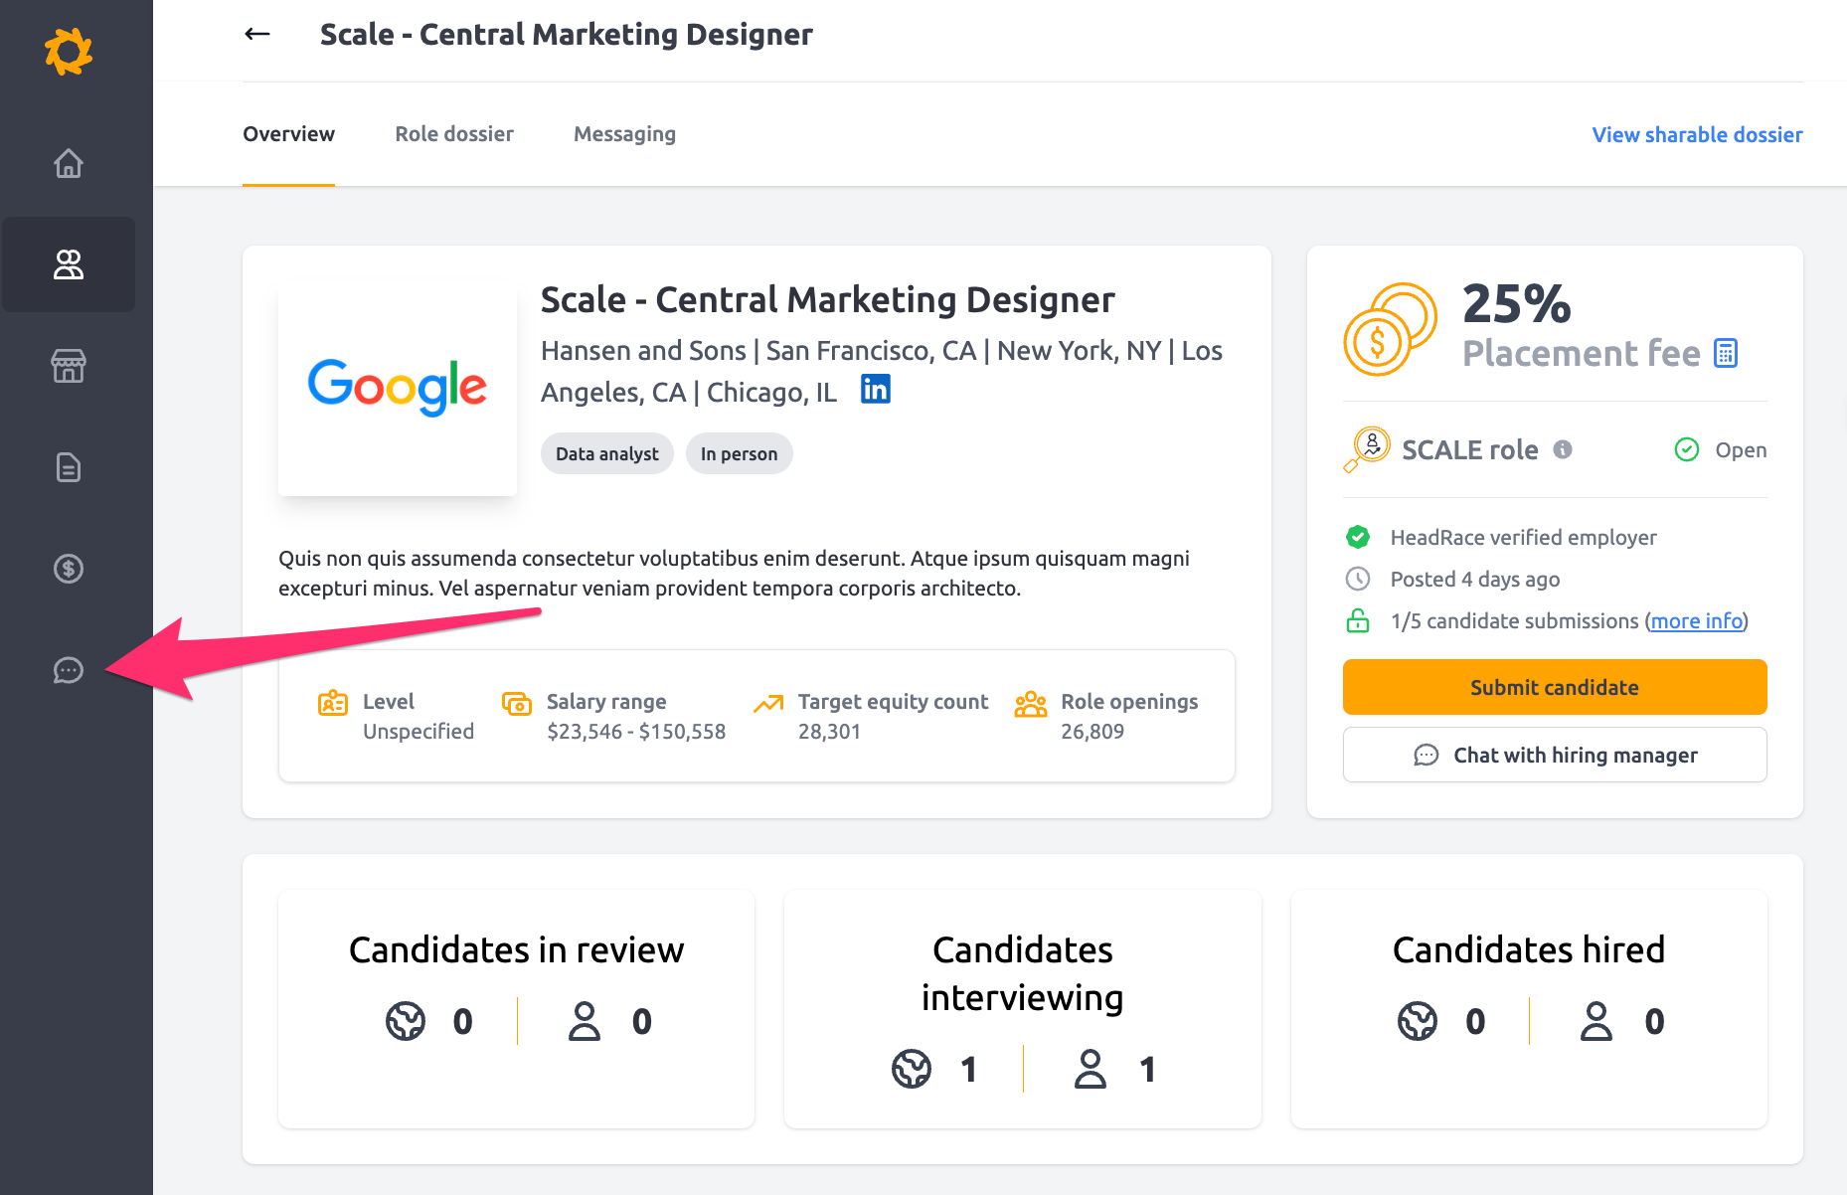This screenshot has height=1195, width=1847.
Task: Click the SCALE role info icon
Action: tap(1563, 449)
